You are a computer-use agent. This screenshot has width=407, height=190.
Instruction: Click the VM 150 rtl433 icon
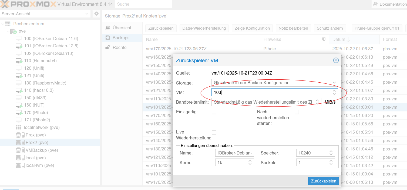click(19, 98)
